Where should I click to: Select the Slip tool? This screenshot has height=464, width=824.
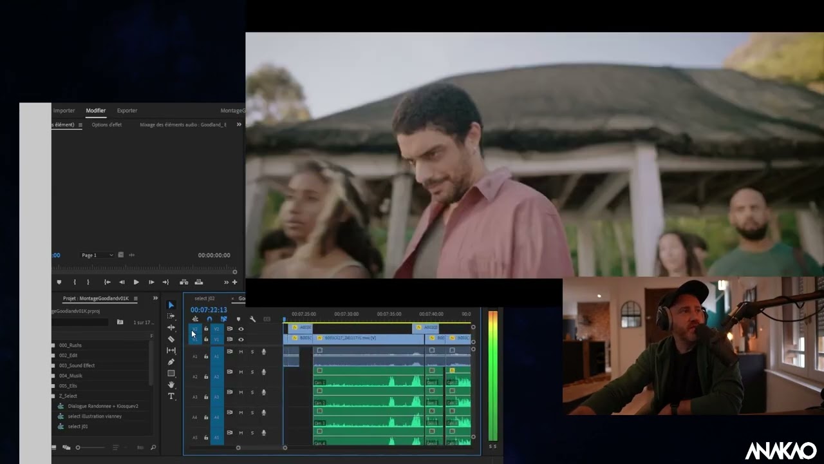coord(171,351)
